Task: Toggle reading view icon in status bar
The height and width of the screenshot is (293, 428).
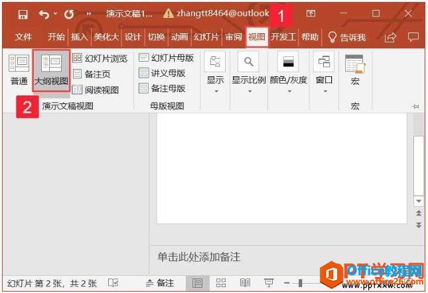Action: (x=245, y=282)
